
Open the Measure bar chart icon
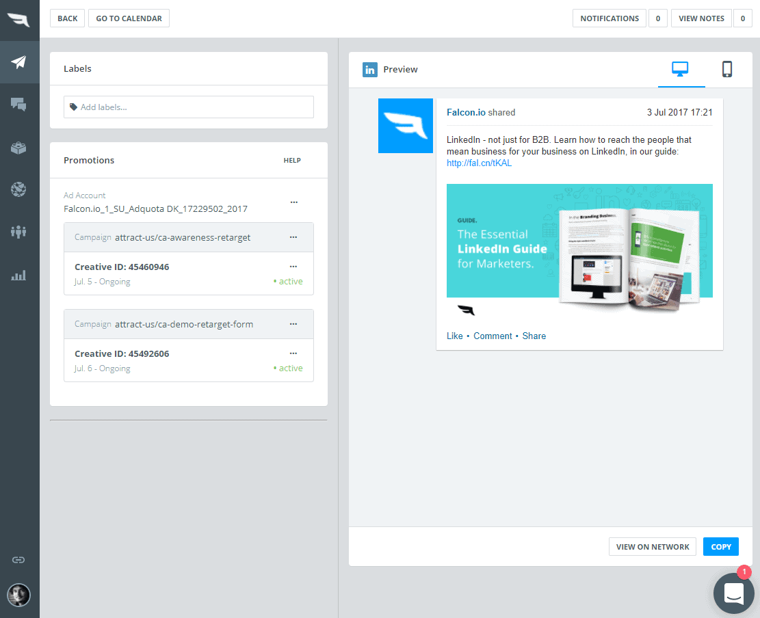click(x=18, y=276)
